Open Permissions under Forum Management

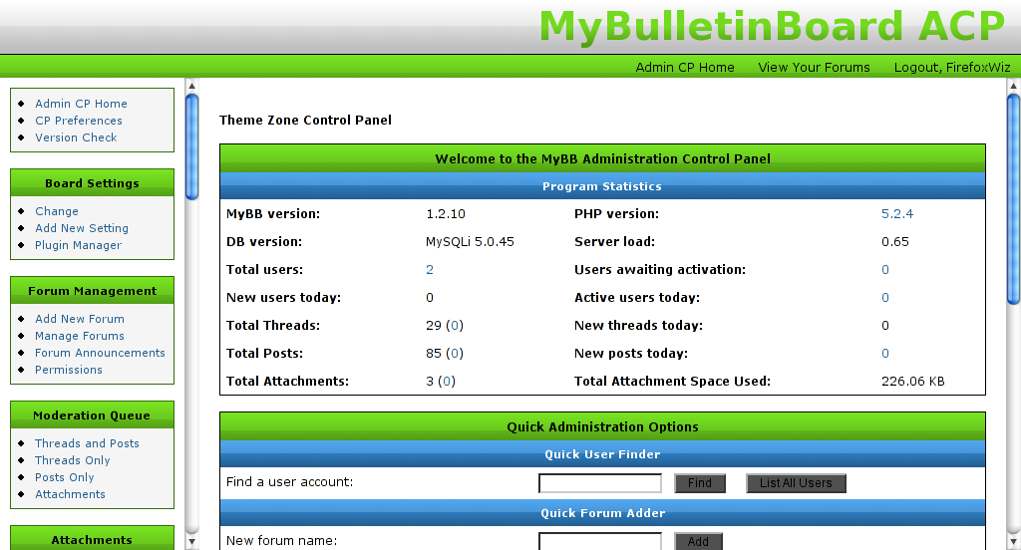click(69, 369)
